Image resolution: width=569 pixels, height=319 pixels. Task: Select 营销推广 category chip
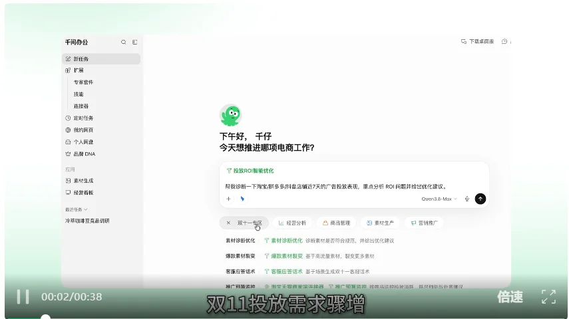(x=424, y=223)
